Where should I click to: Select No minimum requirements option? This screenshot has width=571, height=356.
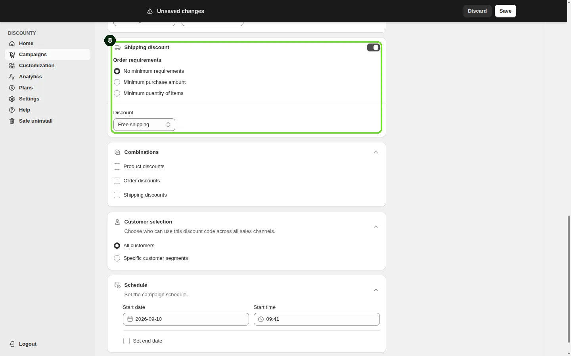click(117, 71)
